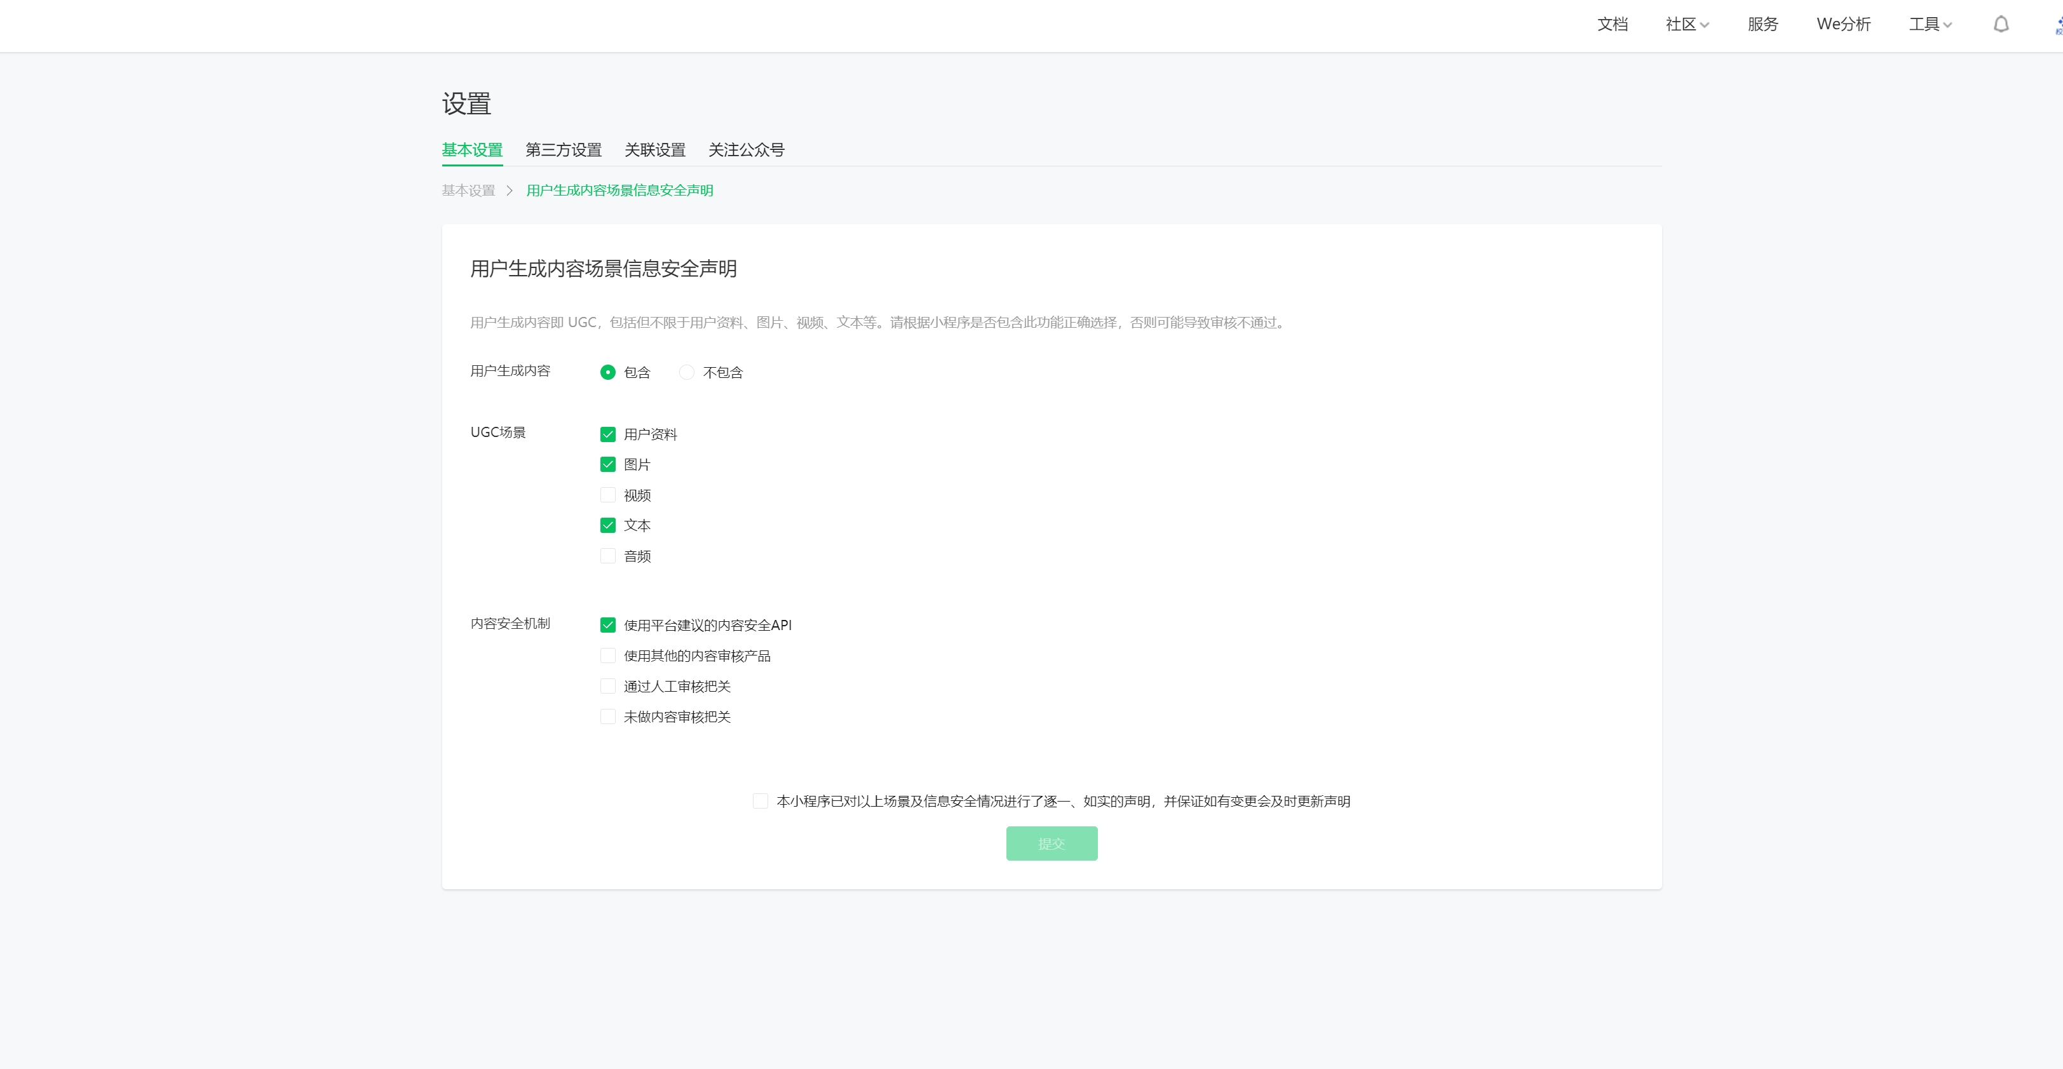Click the 基本设置 breadcrumb link
This screenshot has height=1069, width=2063.
(x=468, y=191)
